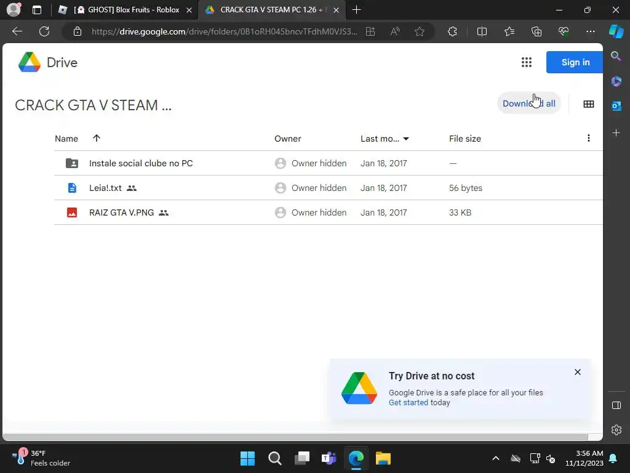Viewport: 630px width, 473px height.
Task: Open a new browser tab
Action: coord(356,10)
